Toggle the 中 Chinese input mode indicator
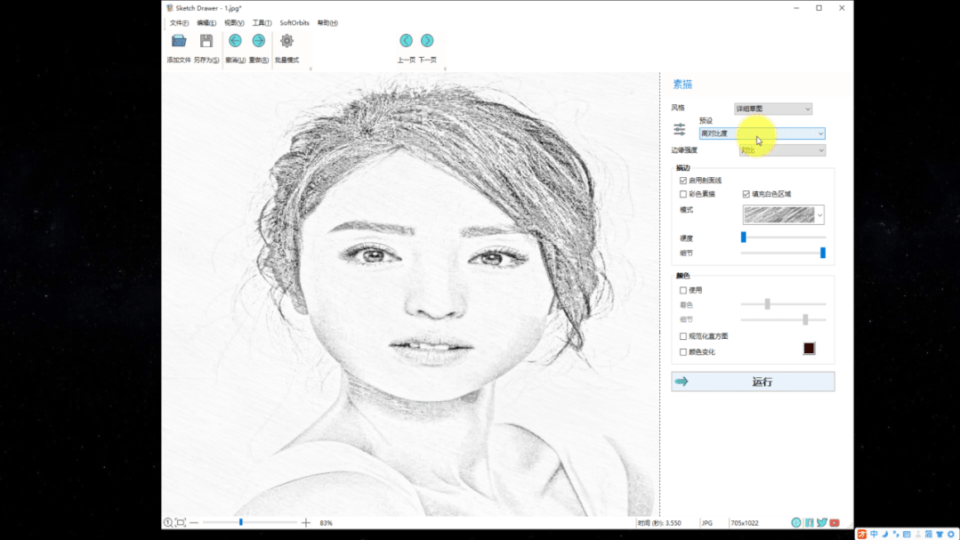This screenshot has width=960, height=540. pos(874,535)
